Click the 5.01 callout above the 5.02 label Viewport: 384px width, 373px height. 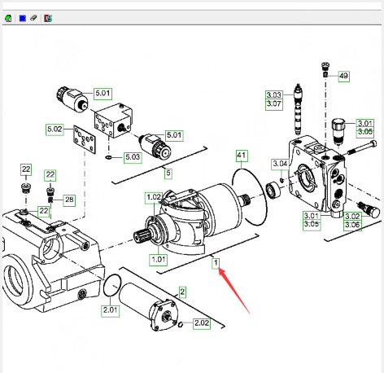(x=103, y=94)
